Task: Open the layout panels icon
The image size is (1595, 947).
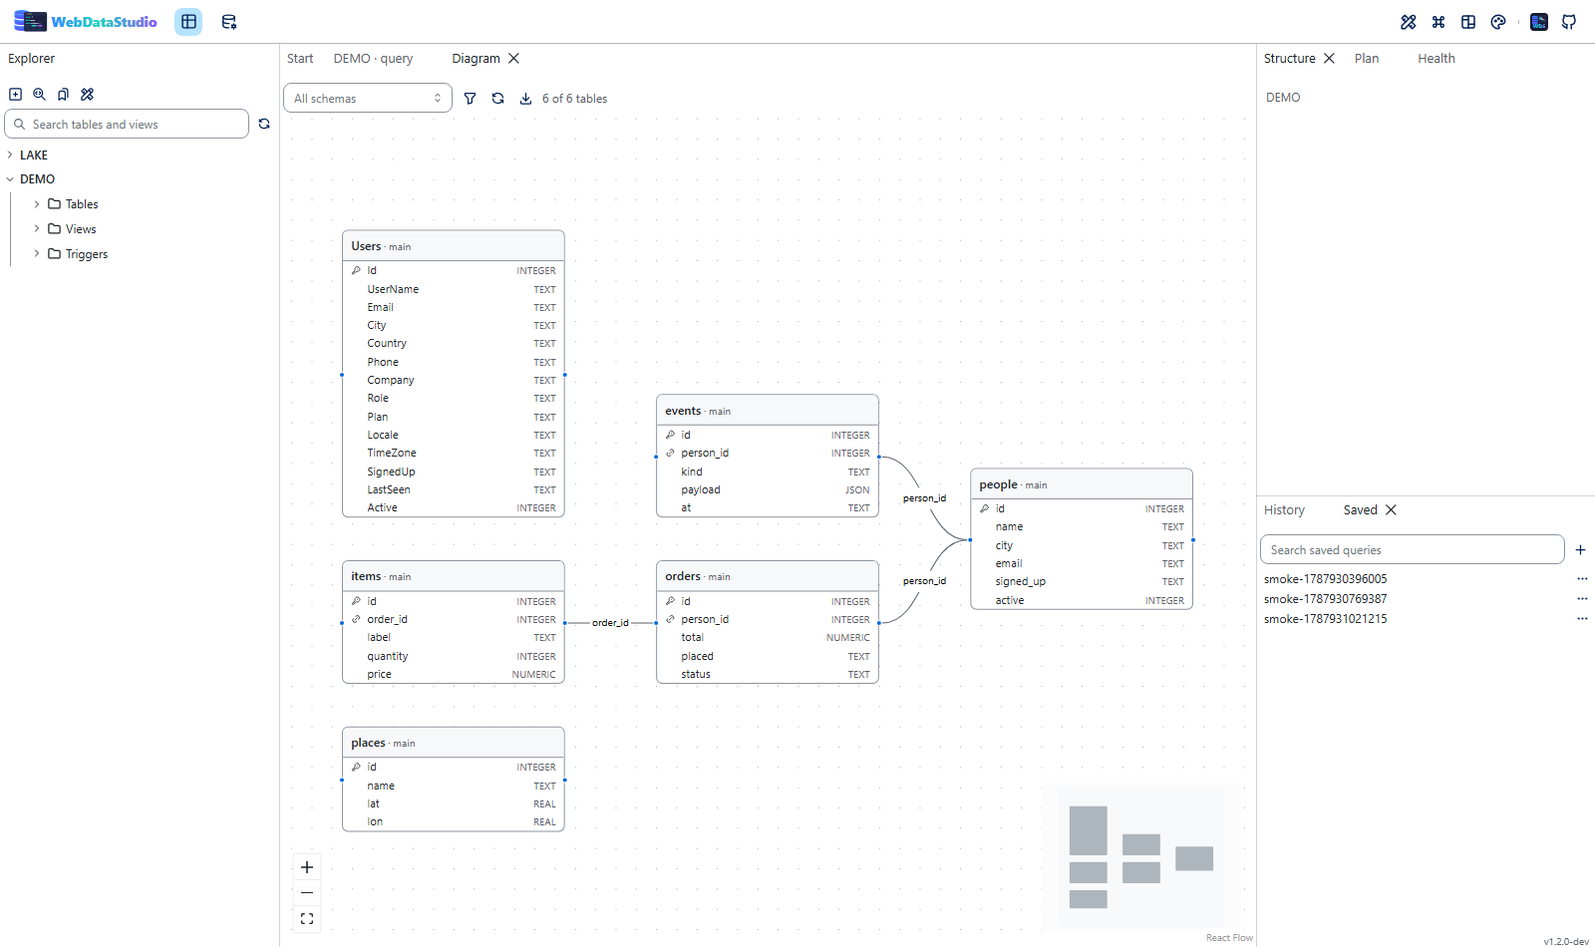Action: [1468, 22]
